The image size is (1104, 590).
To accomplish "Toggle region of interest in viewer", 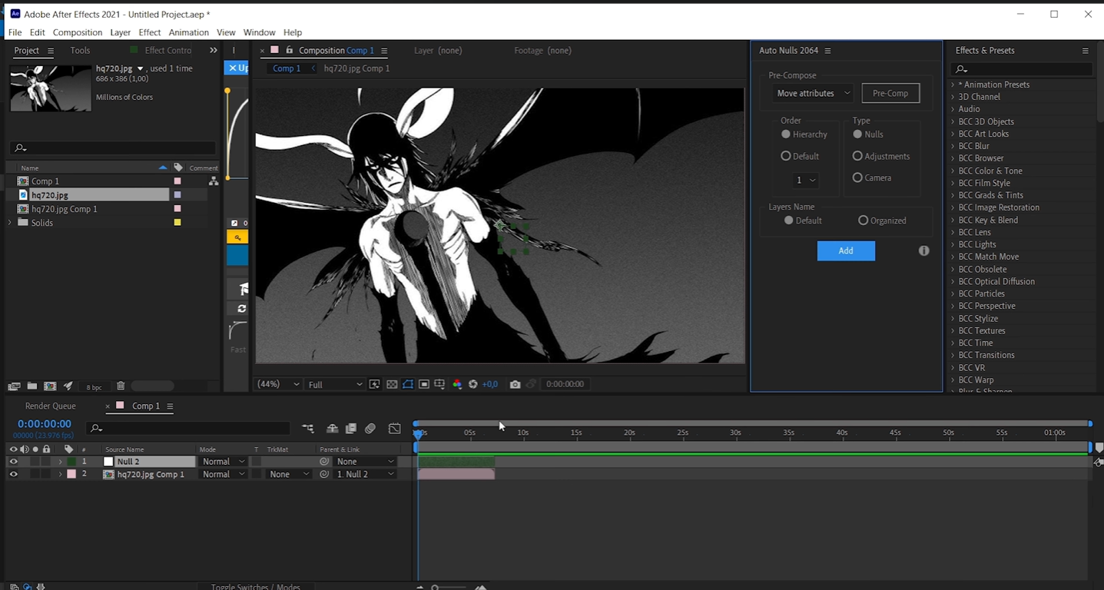I will tap(424, 384).
